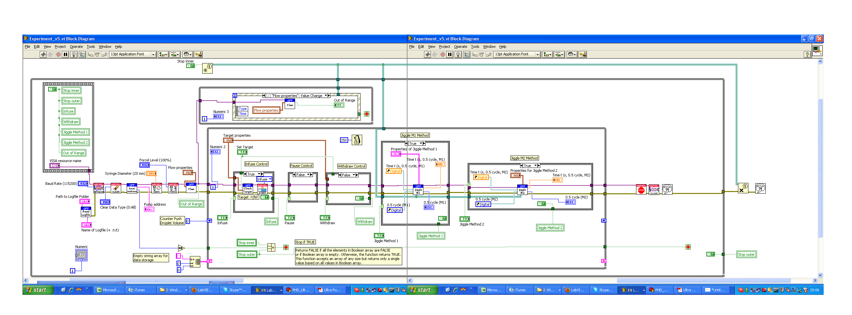Select the Jiggle M2 subVI node

[522, 190]
